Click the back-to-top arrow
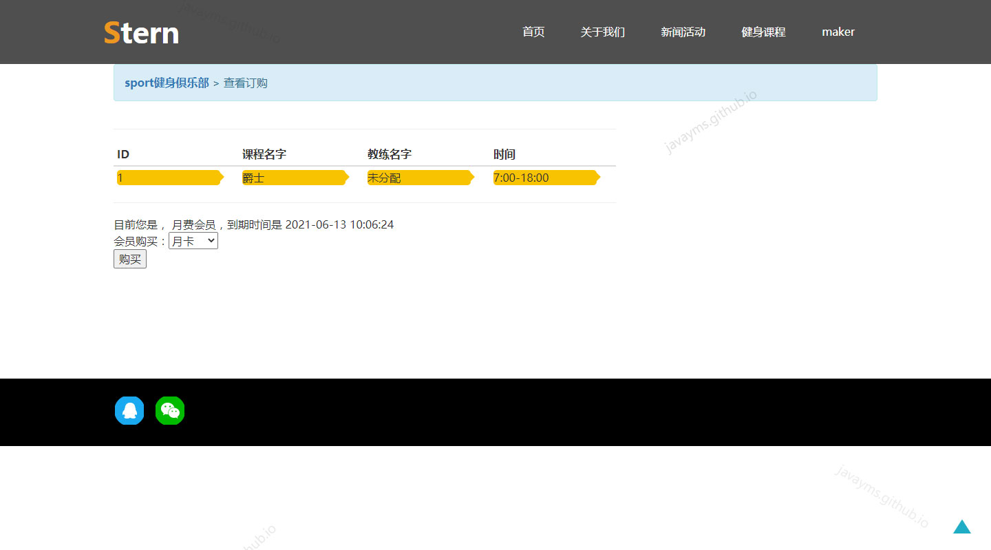 point(961,527)
